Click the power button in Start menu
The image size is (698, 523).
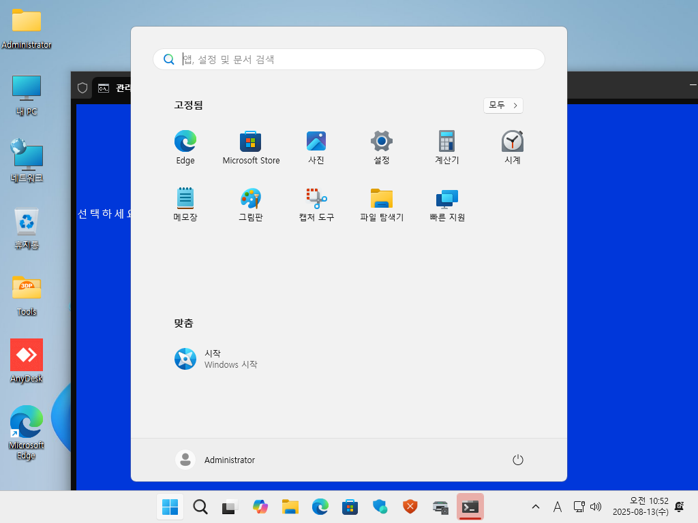click(518, 460)
